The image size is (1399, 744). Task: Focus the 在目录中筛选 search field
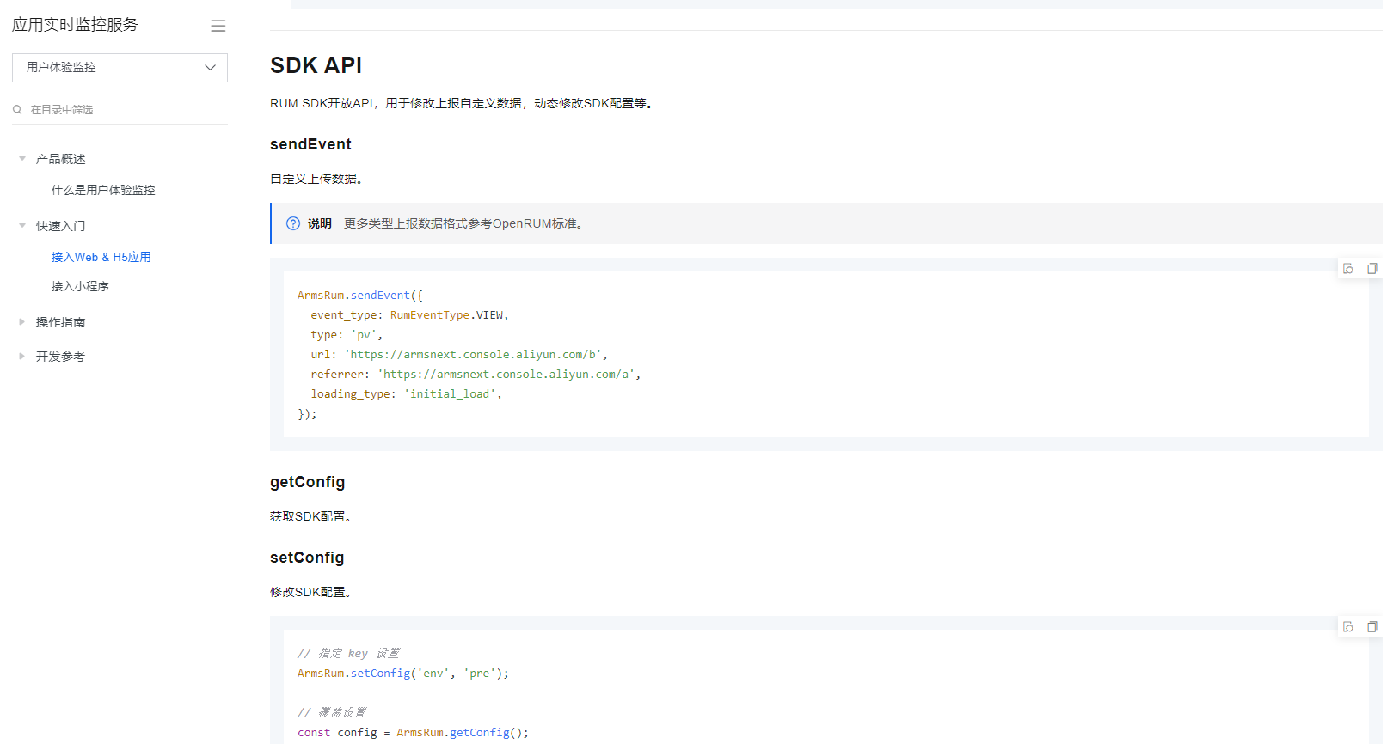(120, 110)
